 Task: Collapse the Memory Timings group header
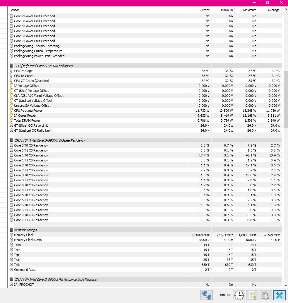click(145, 230)
